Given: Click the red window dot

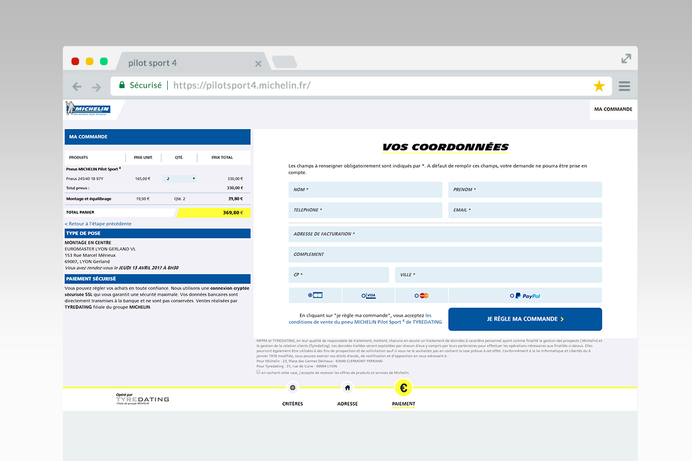Looking at the screenshot, I should [x=75, y=61].
